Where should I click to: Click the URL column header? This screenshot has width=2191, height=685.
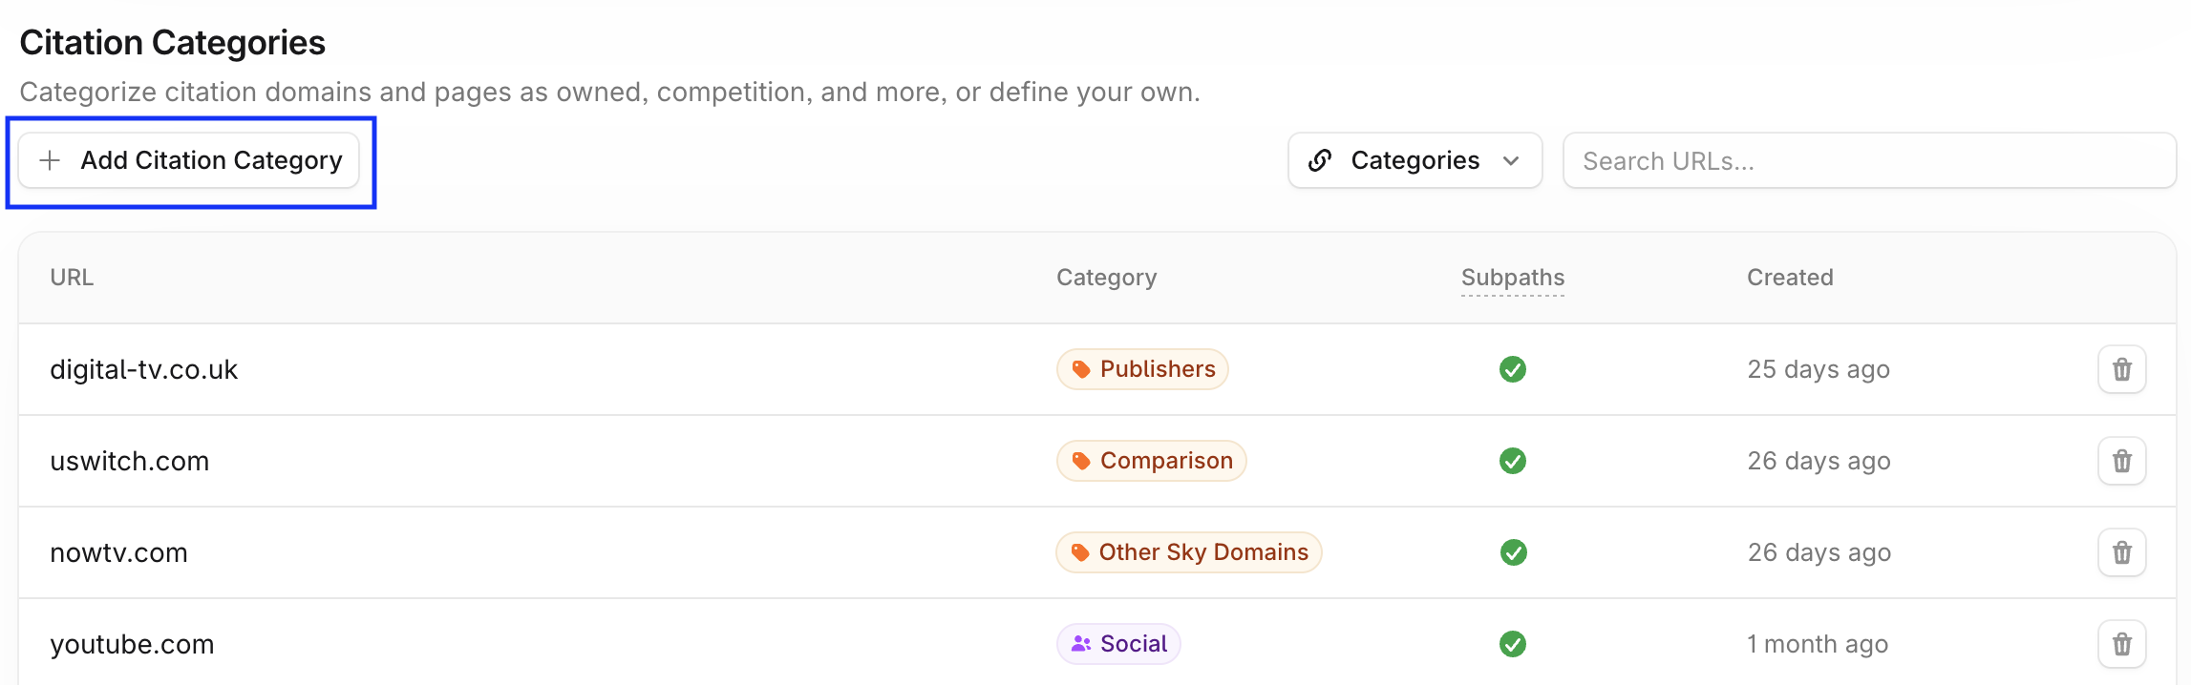tap(72, 278)
